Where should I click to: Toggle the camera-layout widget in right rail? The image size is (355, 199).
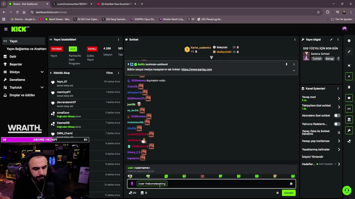coord(349,119)
